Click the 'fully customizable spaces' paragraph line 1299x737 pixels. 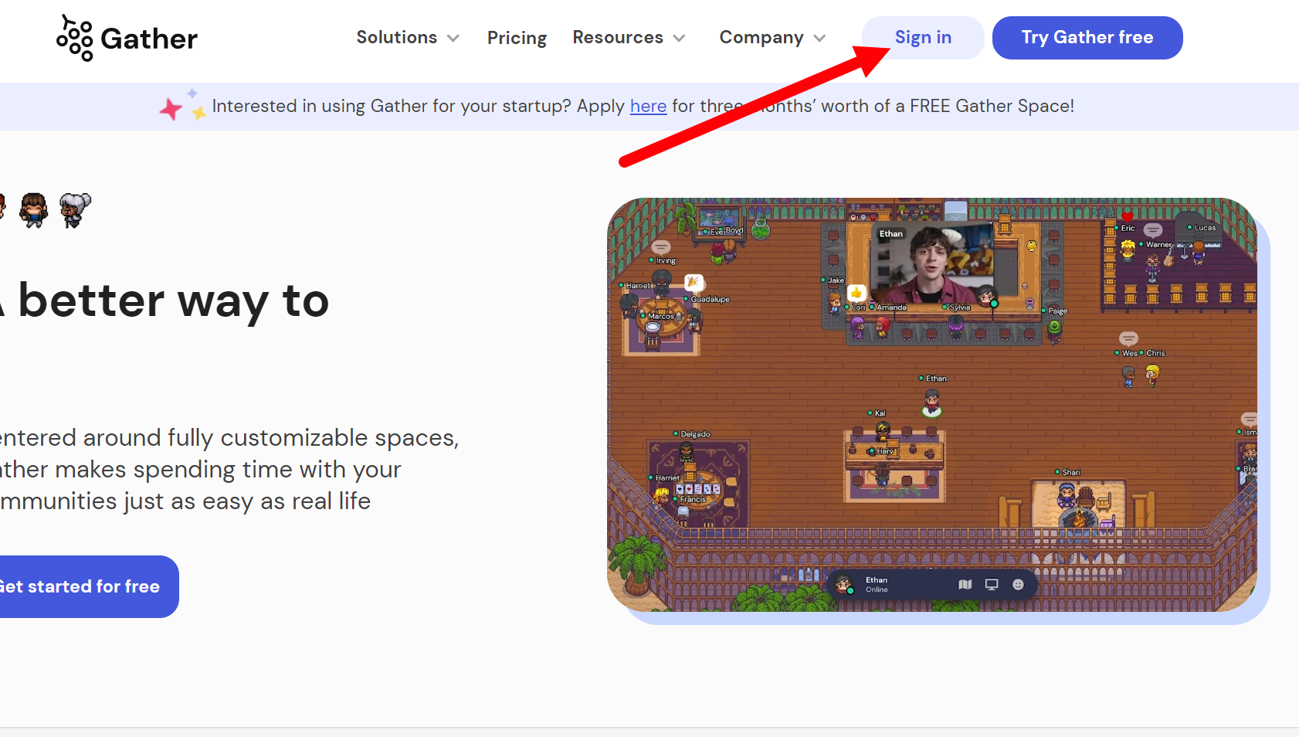pos(229,438)
